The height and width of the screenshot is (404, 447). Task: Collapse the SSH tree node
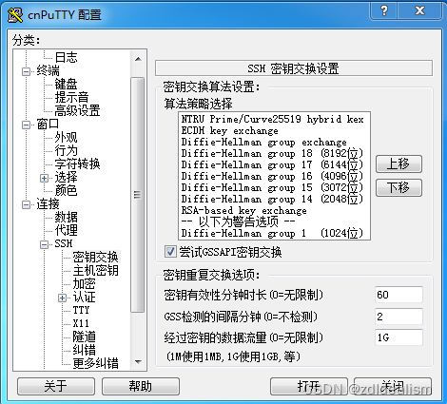[45, 244]
